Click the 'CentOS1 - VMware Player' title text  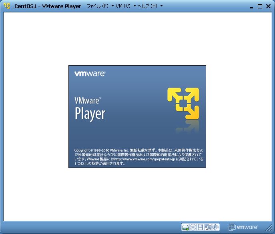tap(48, 6)
